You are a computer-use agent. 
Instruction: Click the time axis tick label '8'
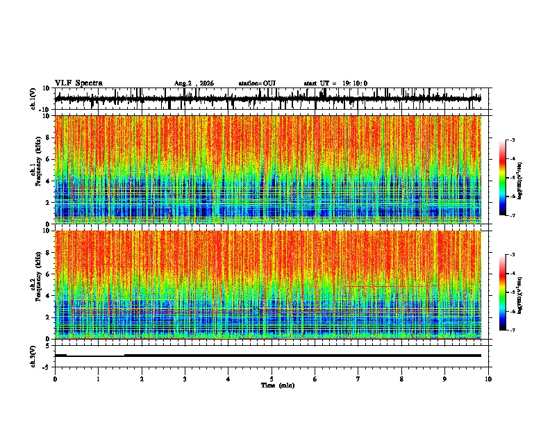[401, 379]
